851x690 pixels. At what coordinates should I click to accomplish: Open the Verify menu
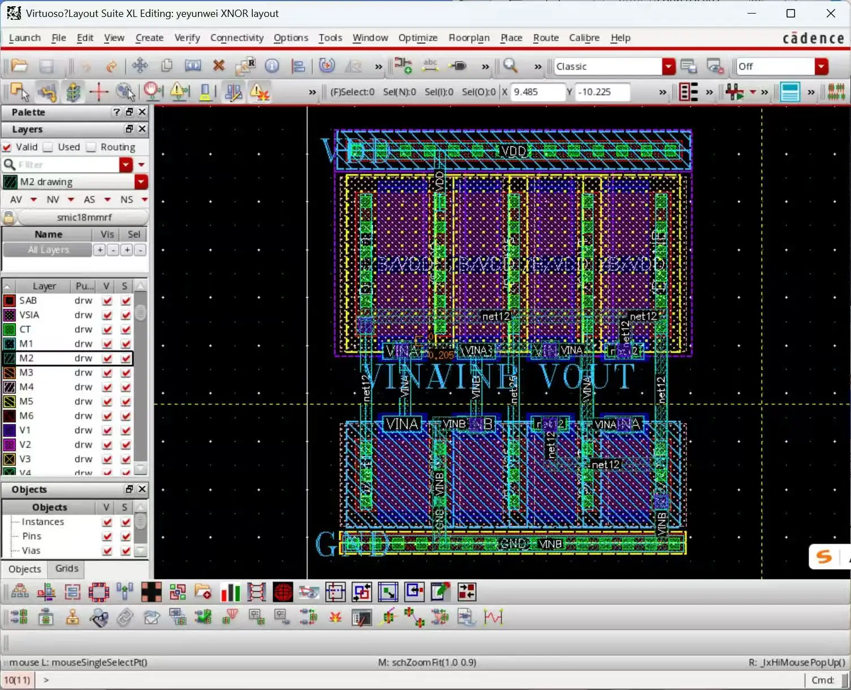pos(187,38)
